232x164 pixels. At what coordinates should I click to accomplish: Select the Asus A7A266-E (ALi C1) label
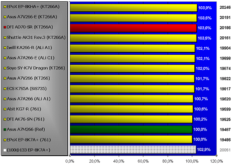point(31,58)
